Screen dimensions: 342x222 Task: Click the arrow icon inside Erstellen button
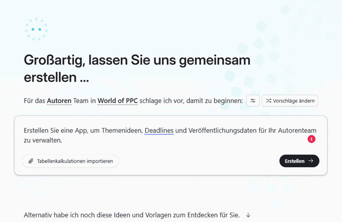point(311,161)
